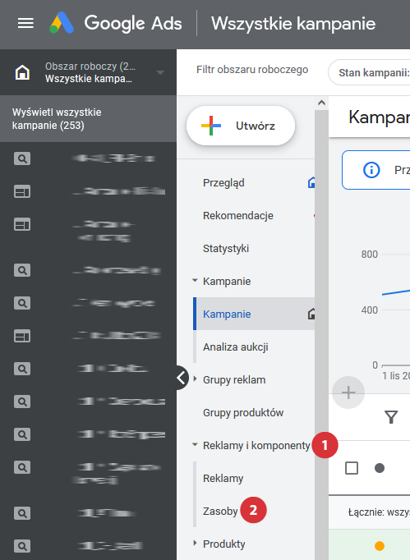410x560 pixels.
Task: Click the house icon beside Przegląd
Action: click(x=311, y=182)
